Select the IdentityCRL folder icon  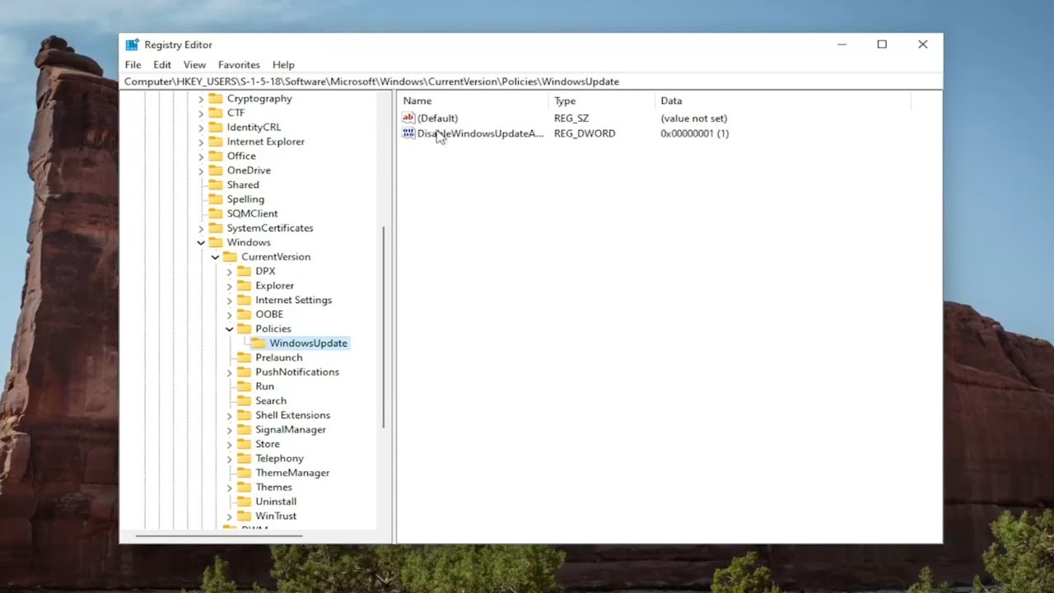coord(216,128)
